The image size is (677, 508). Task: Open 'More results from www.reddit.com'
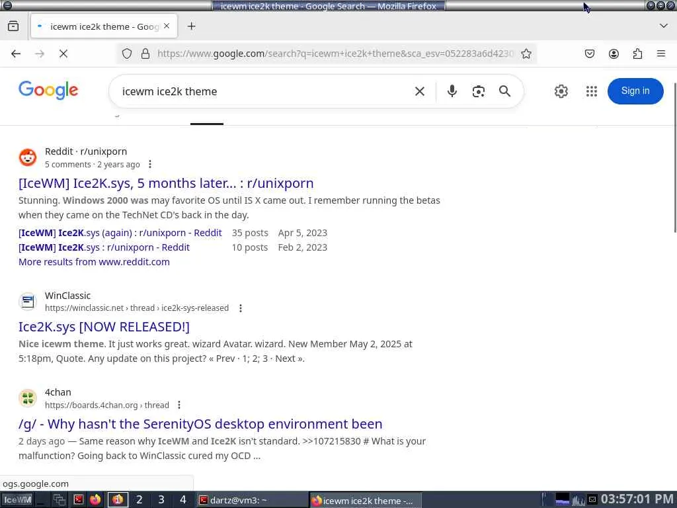[x=94, y=262]
